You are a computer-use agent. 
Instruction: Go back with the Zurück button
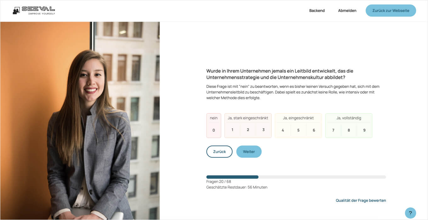(x=219, y=151)
